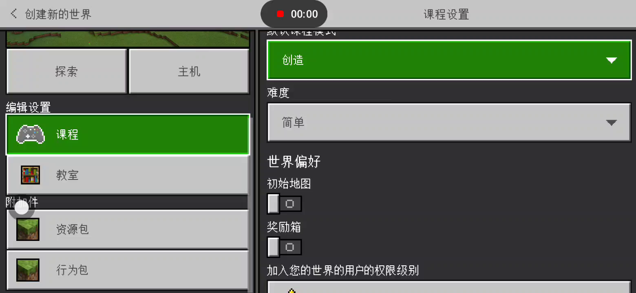Click the bookshelf icon for 教室

pyautogui.click(x=31, y=175)
